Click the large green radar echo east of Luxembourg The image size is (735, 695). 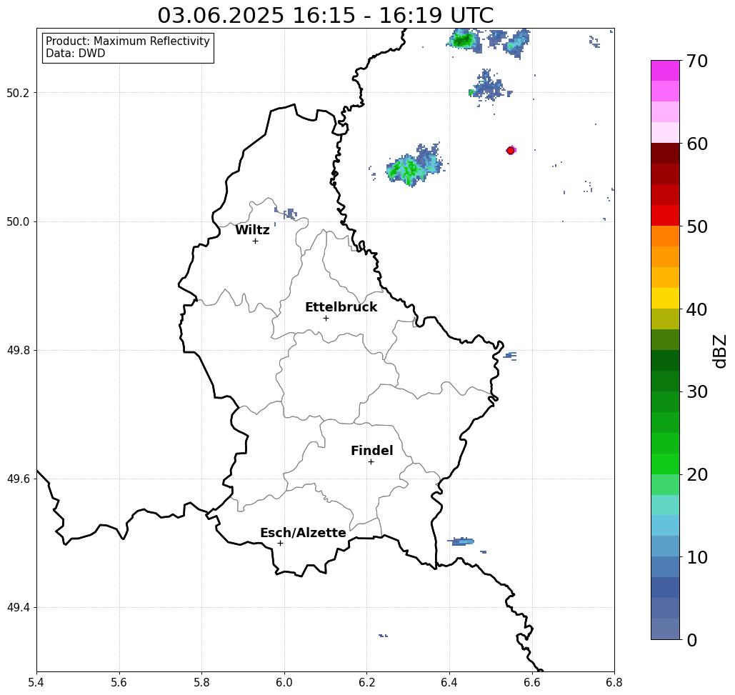tap(414, 164)
